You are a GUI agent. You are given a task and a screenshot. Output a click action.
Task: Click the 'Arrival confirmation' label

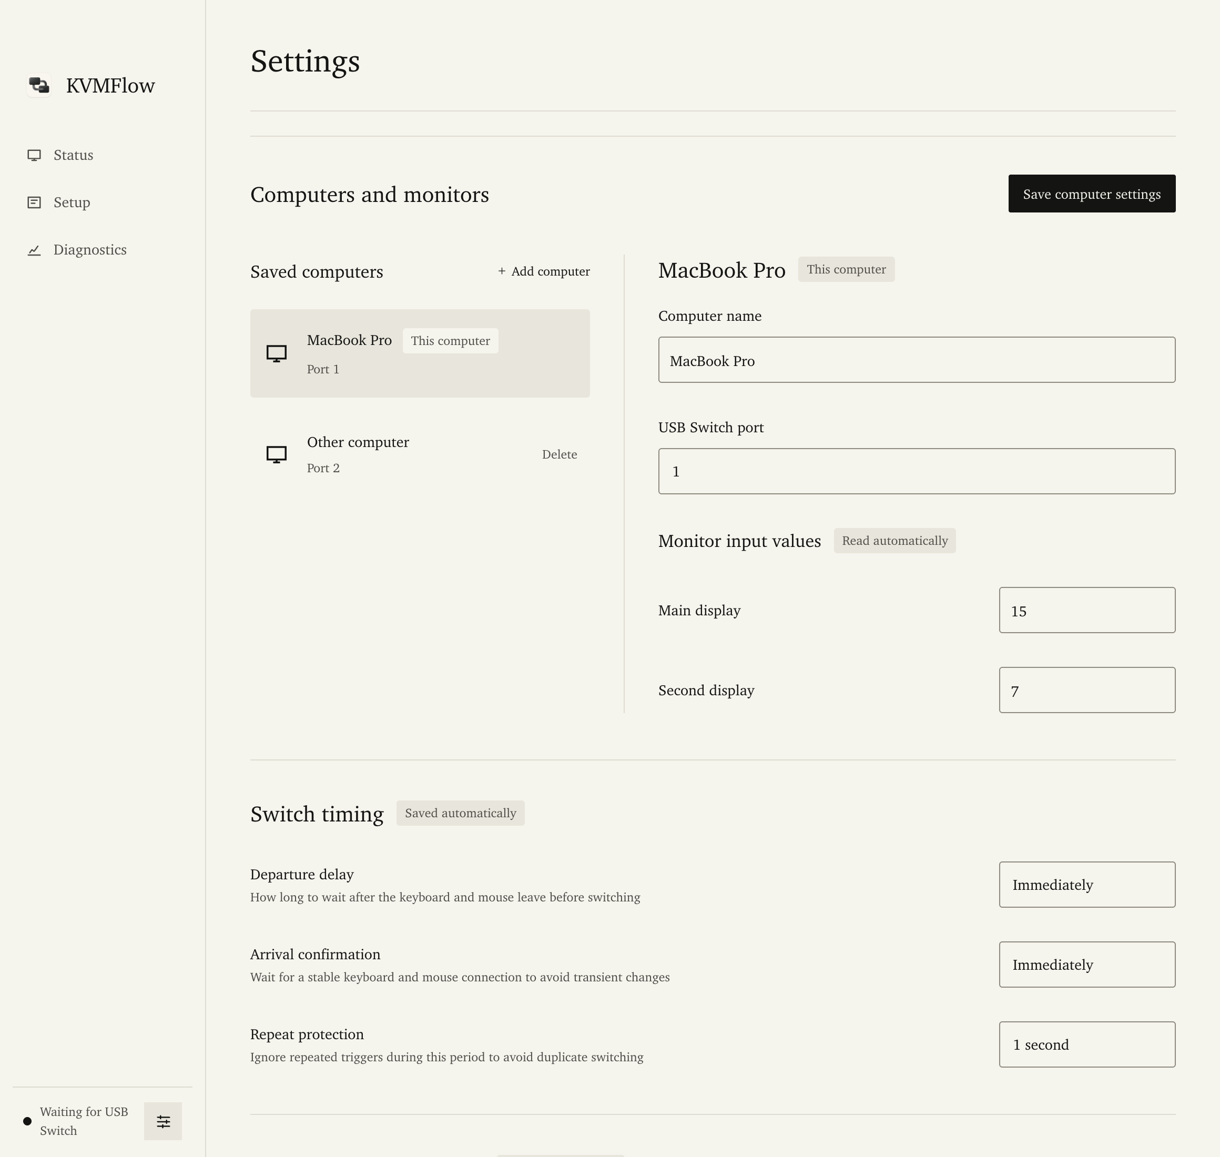coord(315,955)
